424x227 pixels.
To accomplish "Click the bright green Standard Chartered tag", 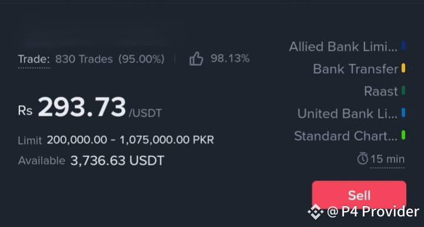I will 403,135.
